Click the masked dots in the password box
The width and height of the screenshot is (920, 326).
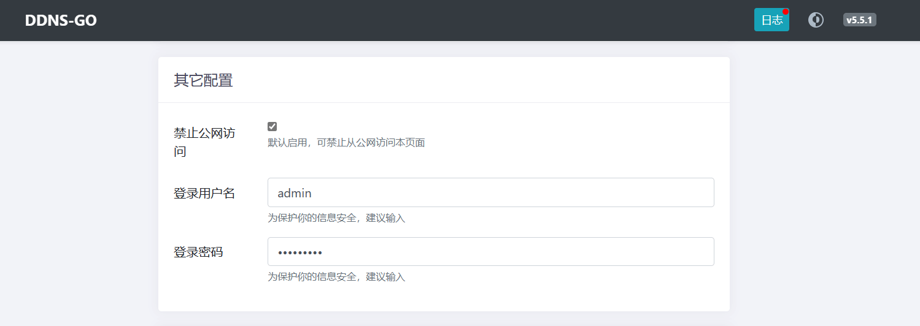click(300, 252)
